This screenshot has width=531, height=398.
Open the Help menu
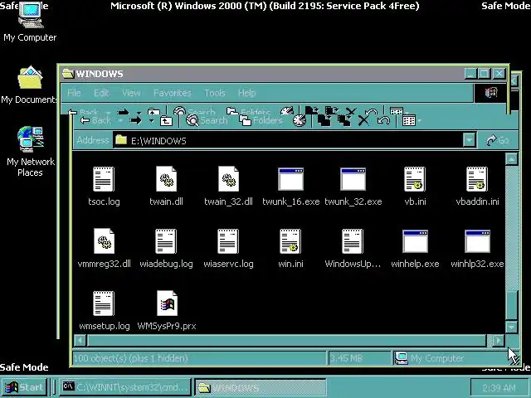(246, 93)
